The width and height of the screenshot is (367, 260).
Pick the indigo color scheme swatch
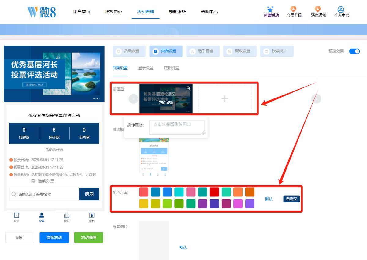point(214,203)
